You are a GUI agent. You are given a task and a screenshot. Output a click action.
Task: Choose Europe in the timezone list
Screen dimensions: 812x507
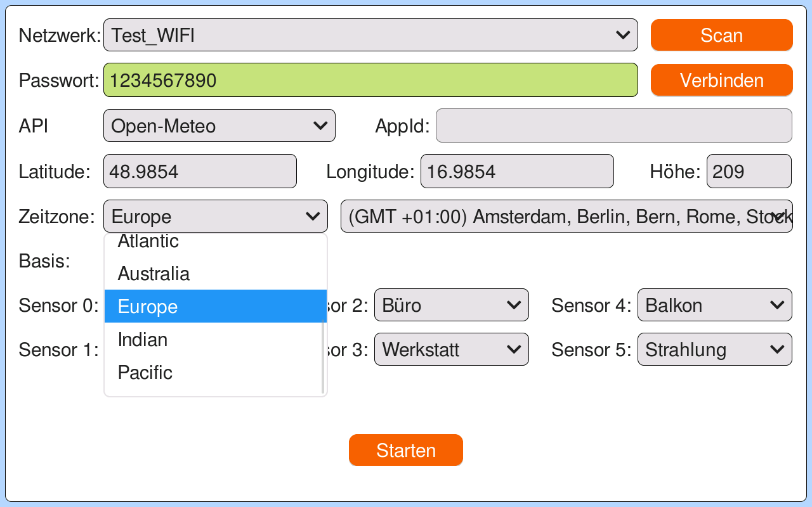215,307
